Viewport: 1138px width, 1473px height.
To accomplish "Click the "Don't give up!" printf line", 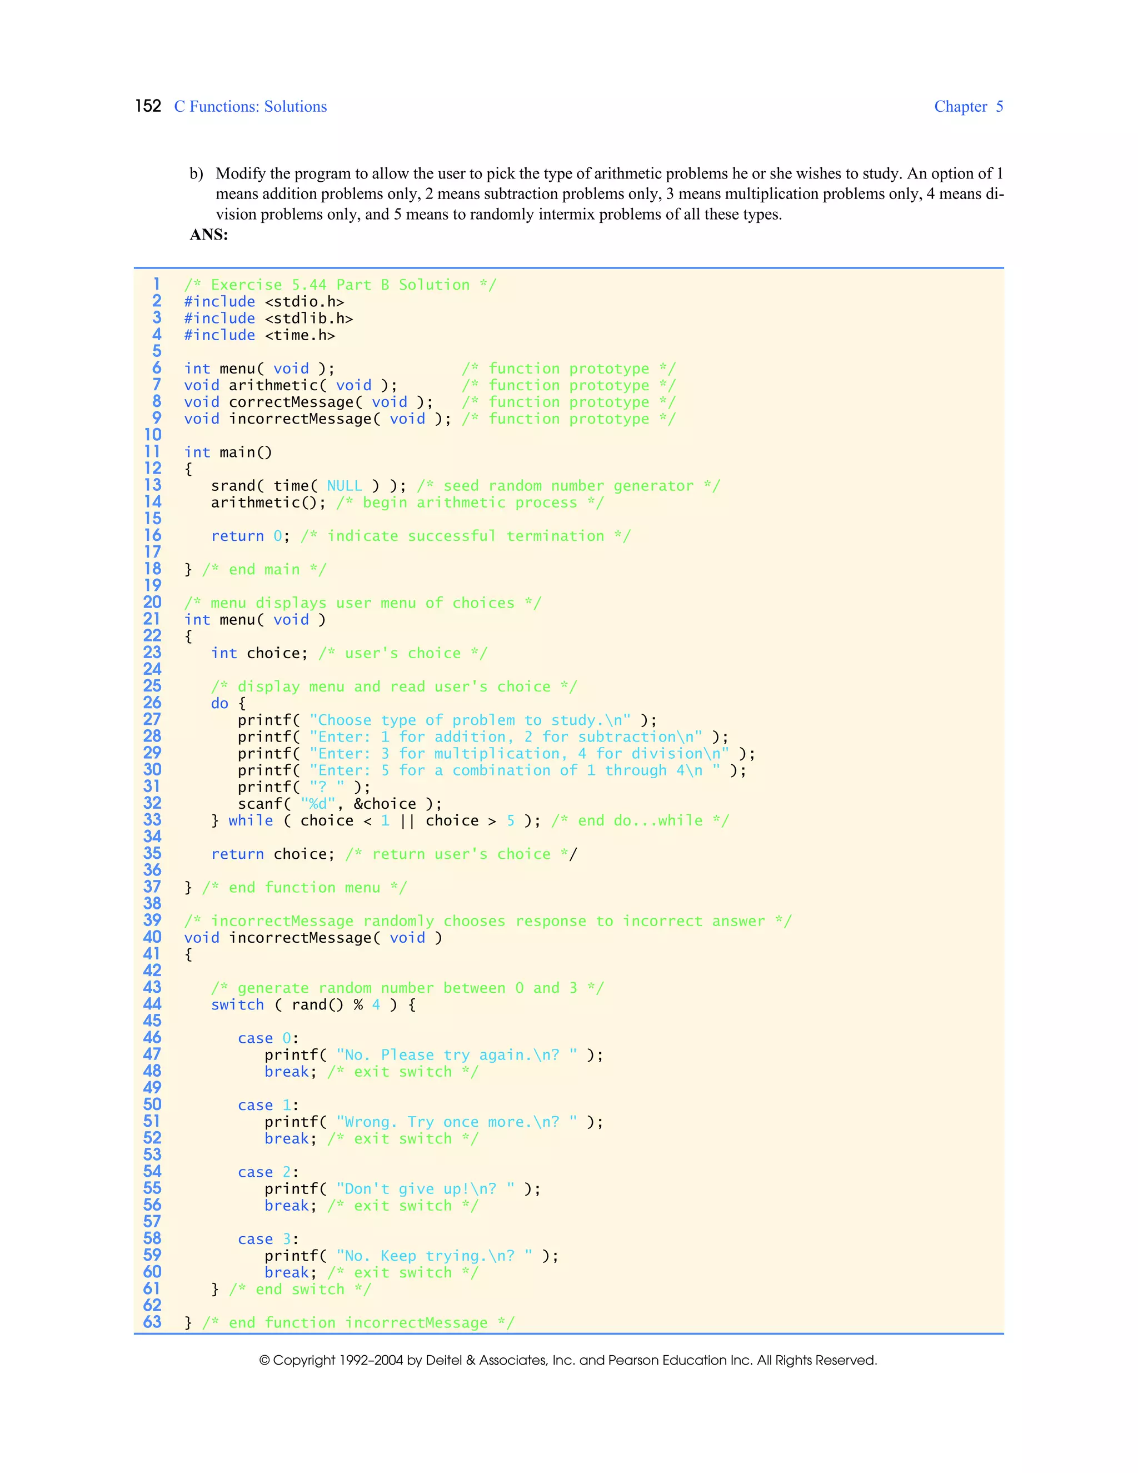I will coord(402,1188).
